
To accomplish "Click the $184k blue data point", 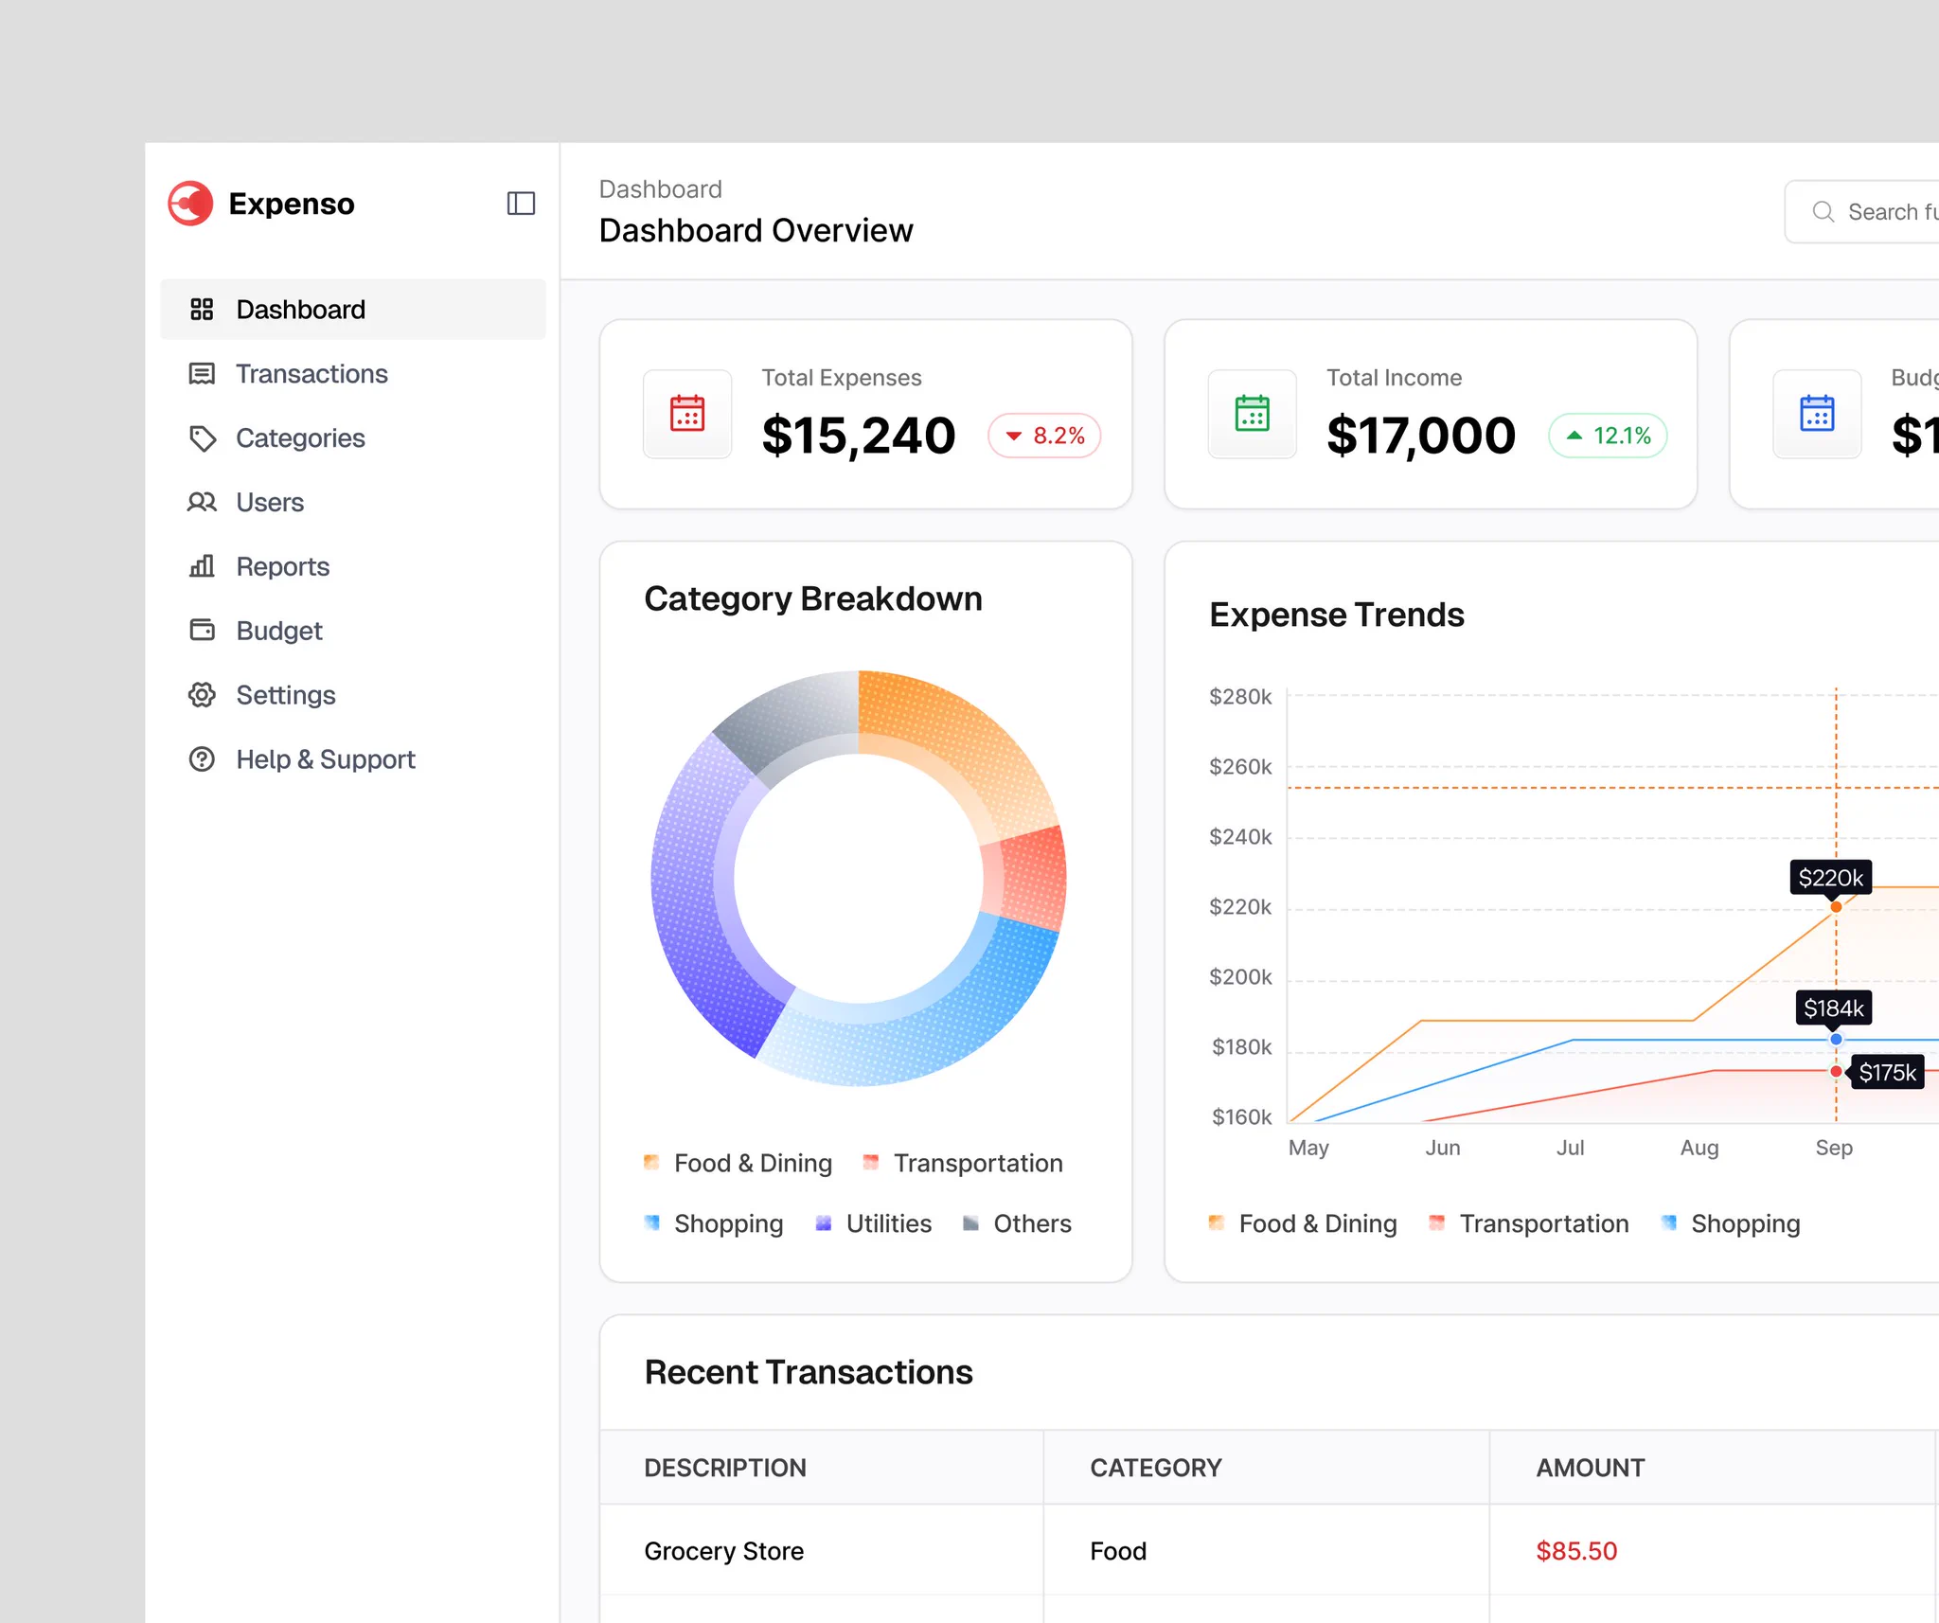I will point(1836,1040).
